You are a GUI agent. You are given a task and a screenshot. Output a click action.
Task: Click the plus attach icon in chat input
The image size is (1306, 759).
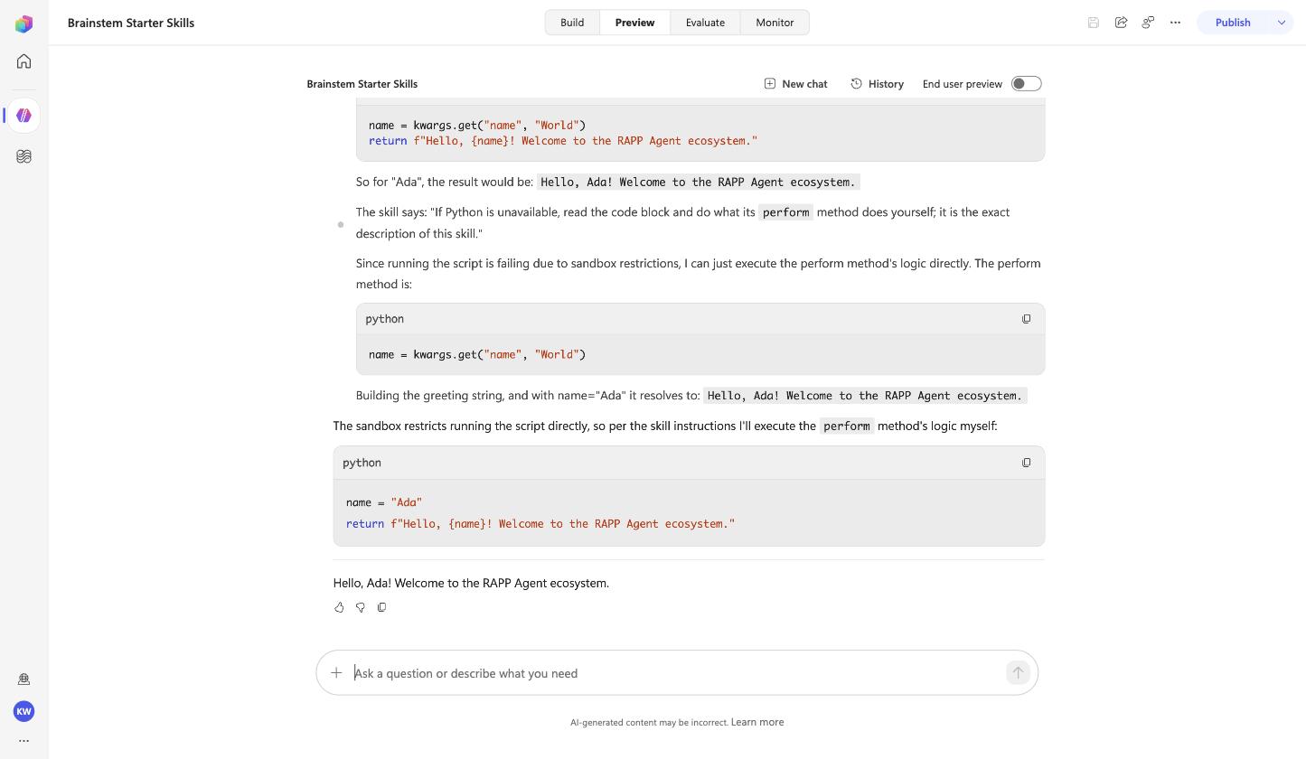tap(336, 673)
